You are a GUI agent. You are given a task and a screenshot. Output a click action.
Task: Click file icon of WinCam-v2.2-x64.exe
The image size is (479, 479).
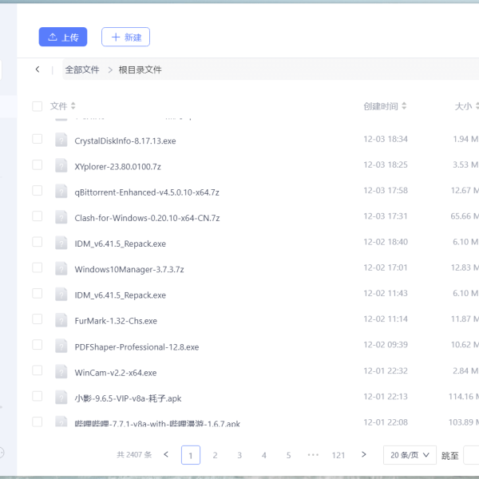(61, 371)
